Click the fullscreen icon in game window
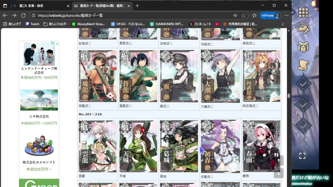The height and width of the screenshot is (187, 333). [302, 156]
